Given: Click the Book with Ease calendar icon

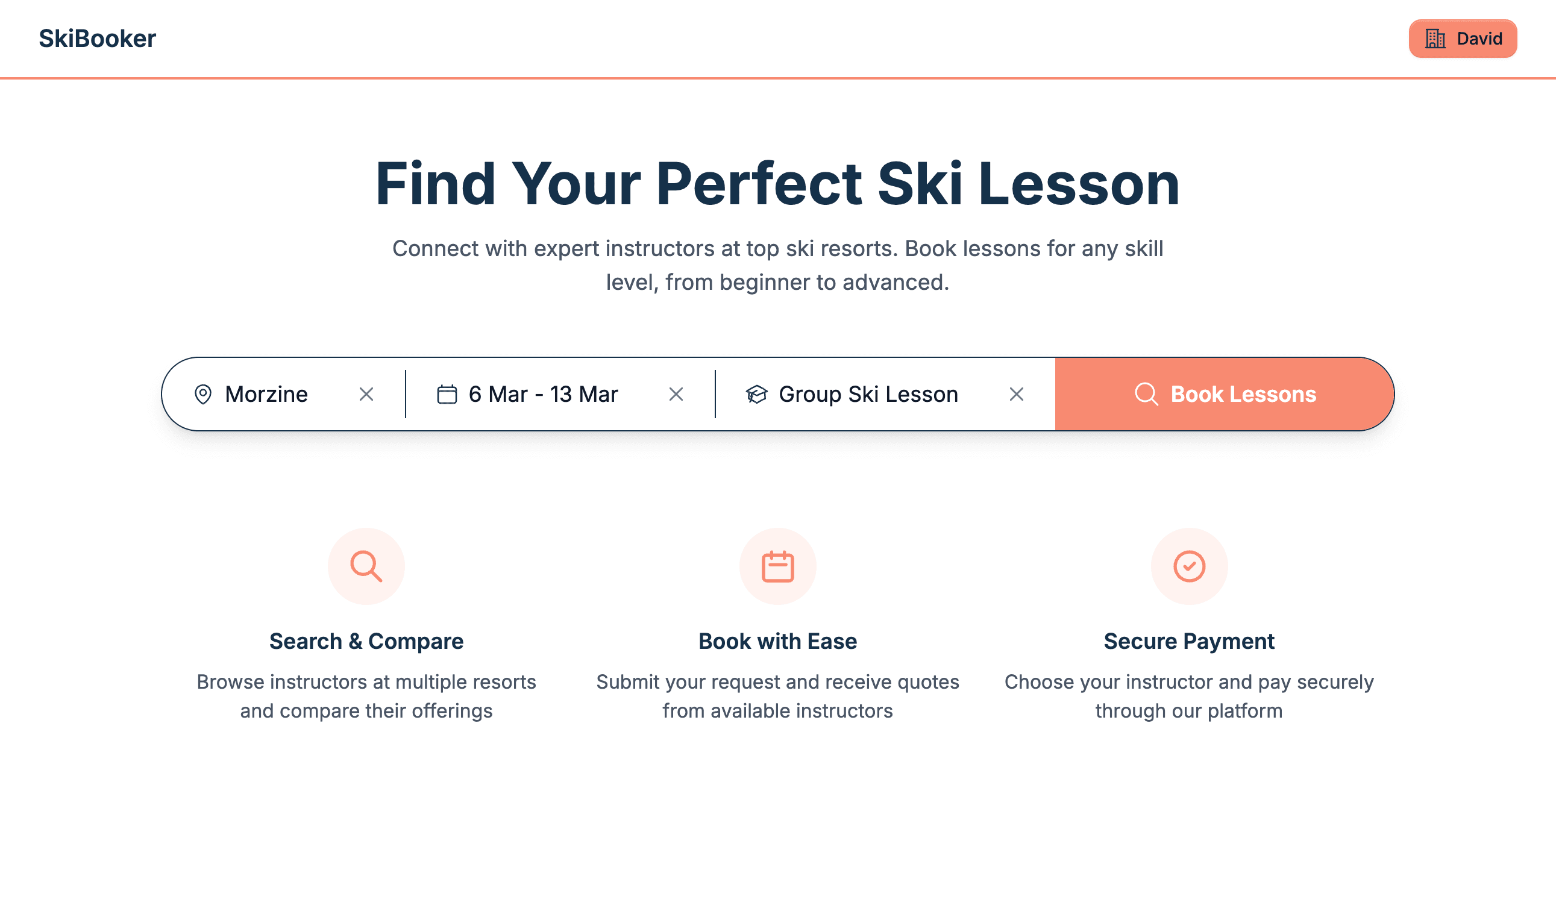Looking at the screenshot, I should click(777, 566).
